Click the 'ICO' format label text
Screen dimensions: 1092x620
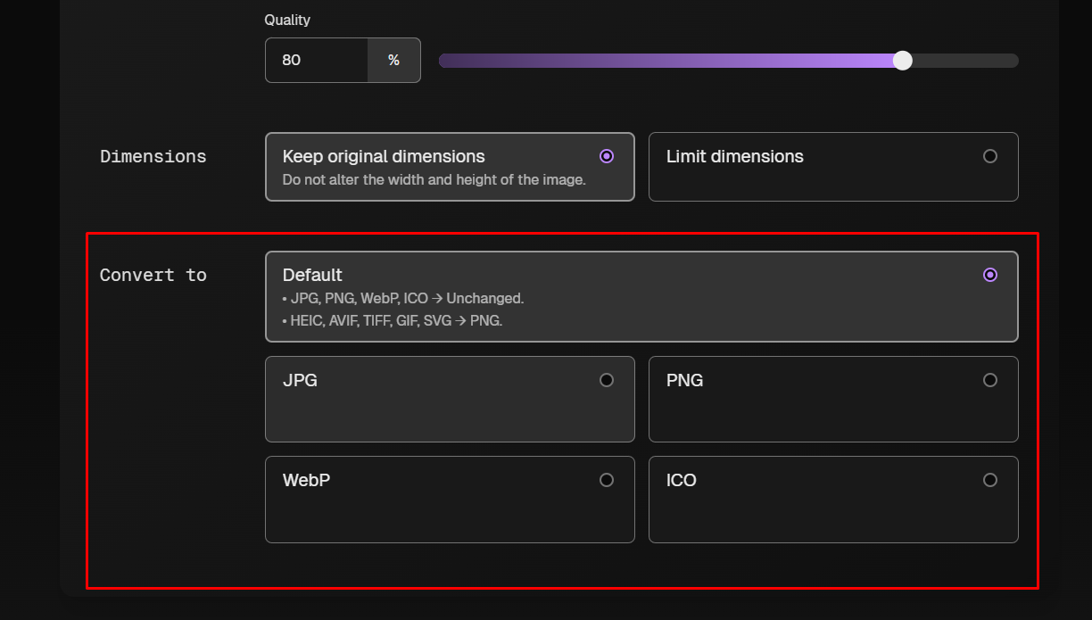681,480
